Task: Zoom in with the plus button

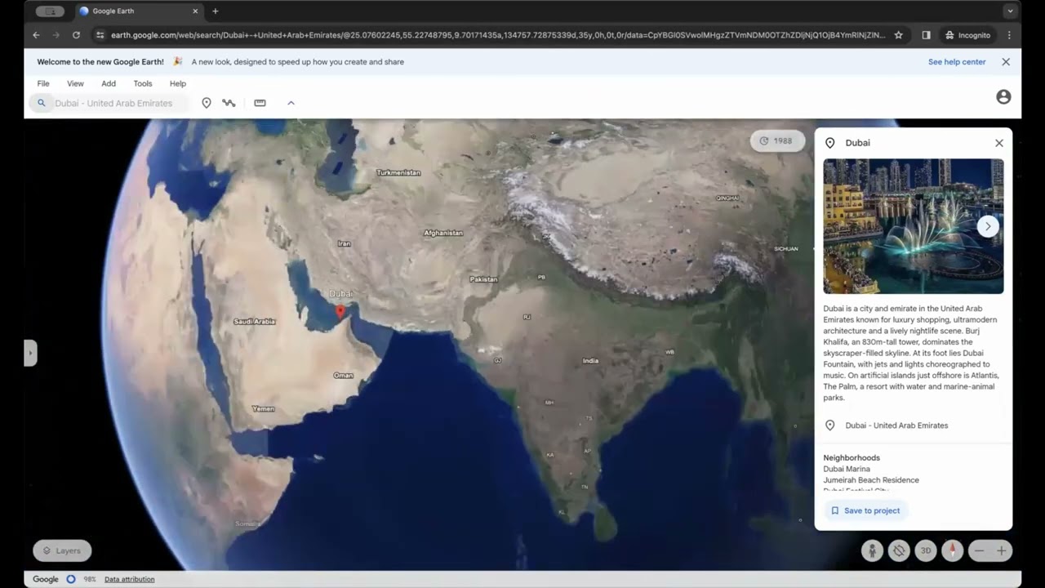Action: [1002, 550]
